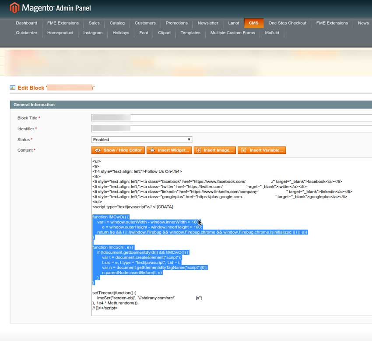Click the braces icon on Insert Variable button

pyautogui.click(x=244, y=150)
